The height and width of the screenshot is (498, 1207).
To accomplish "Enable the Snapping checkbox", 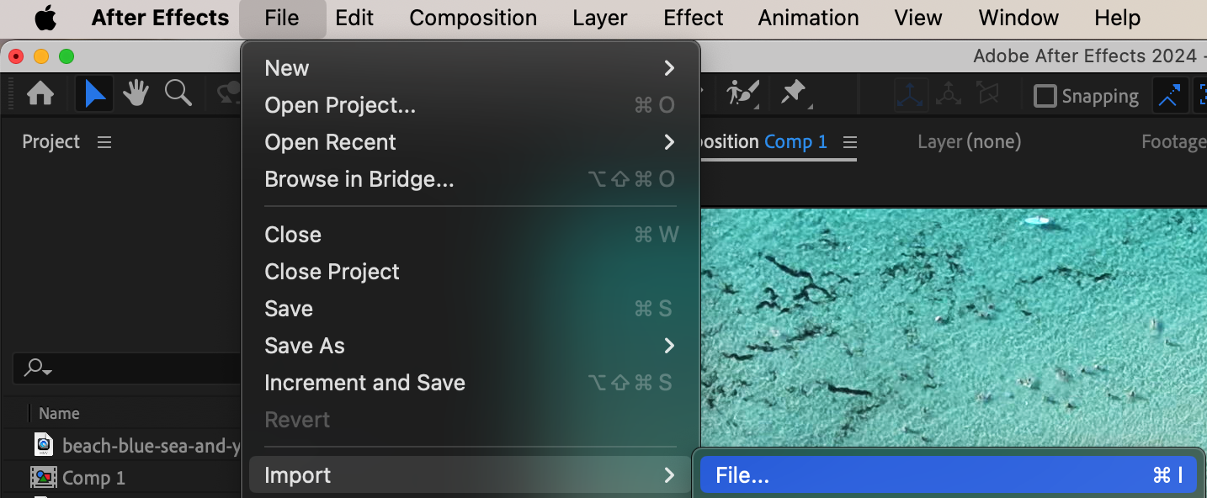I will [x=1045, y=96].
